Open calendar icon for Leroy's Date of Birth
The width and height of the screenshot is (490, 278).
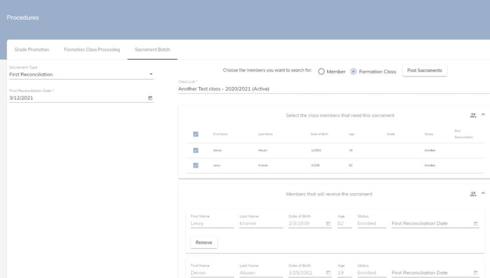coord(328,224)
